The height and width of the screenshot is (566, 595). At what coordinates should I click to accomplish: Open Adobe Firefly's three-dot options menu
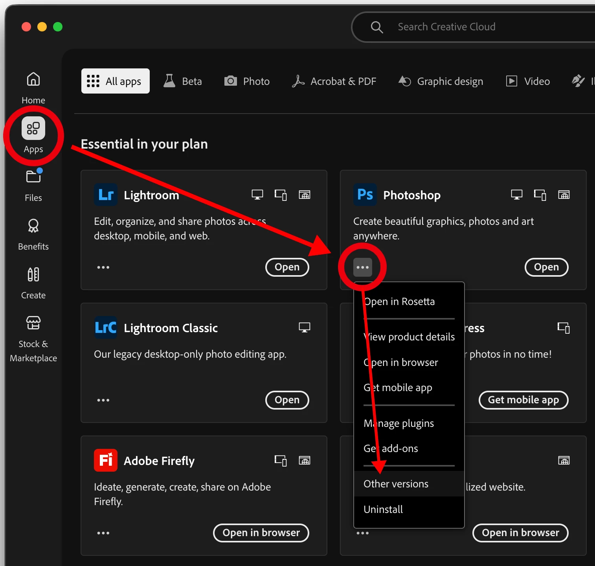click(103, 533)
